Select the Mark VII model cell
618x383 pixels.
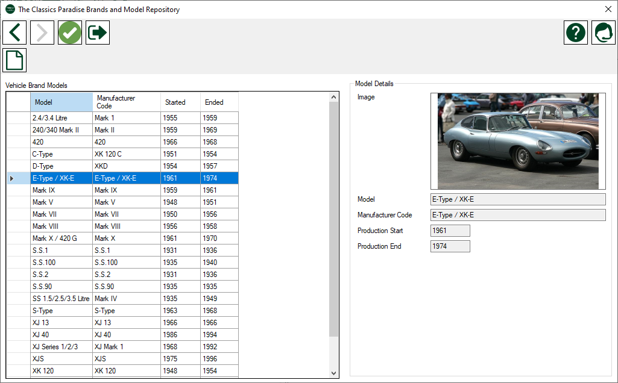(x=61, y=214)
